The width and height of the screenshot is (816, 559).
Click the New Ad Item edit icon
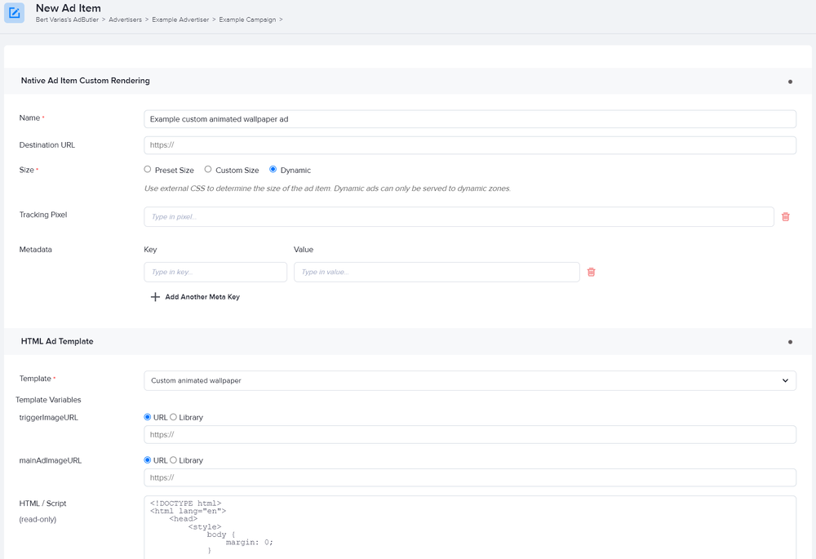pos(14,13)
